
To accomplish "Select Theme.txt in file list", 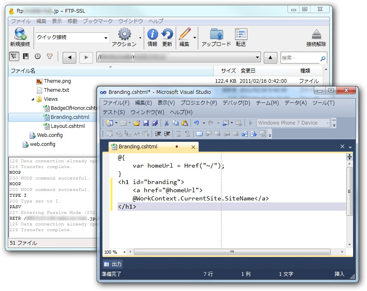I will 57,90.
